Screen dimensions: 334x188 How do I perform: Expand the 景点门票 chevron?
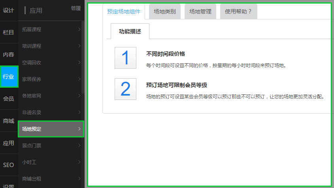click(79, 145)
